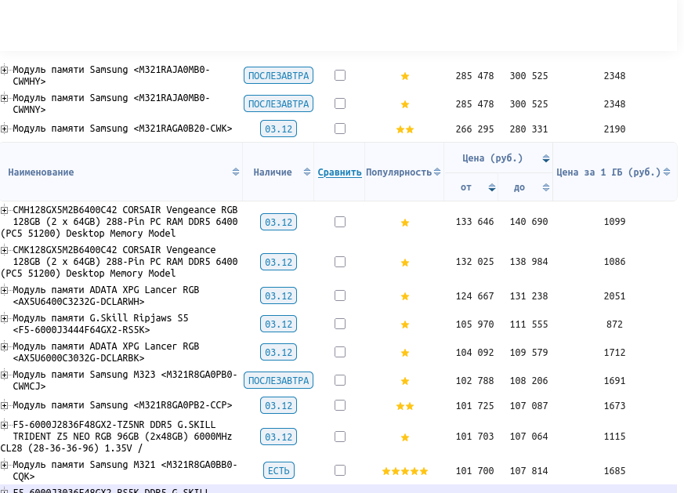Open product Samsung M321R8GA0PB2-CCP name

(122, 405)
